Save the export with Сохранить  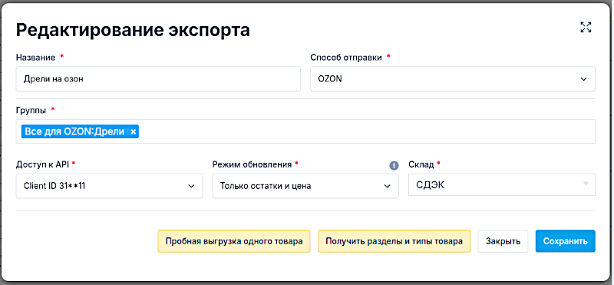[x=566, y=241]
